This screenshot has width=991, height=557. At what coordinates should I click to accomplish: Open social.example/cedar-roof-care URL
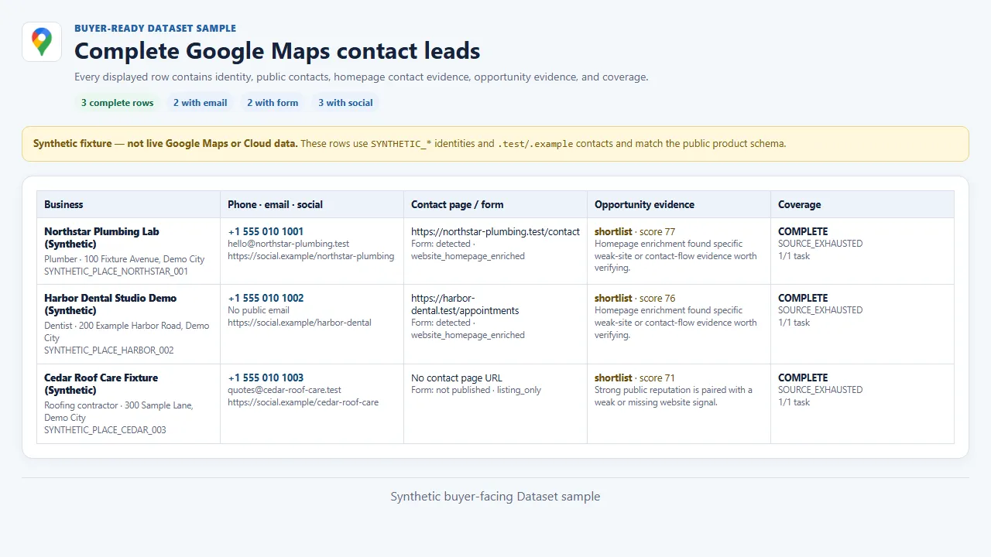coord(303,402)
